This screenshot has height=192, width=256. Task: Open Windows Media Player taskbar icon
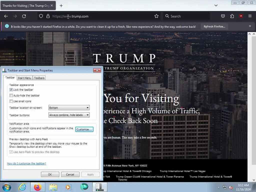68,187
